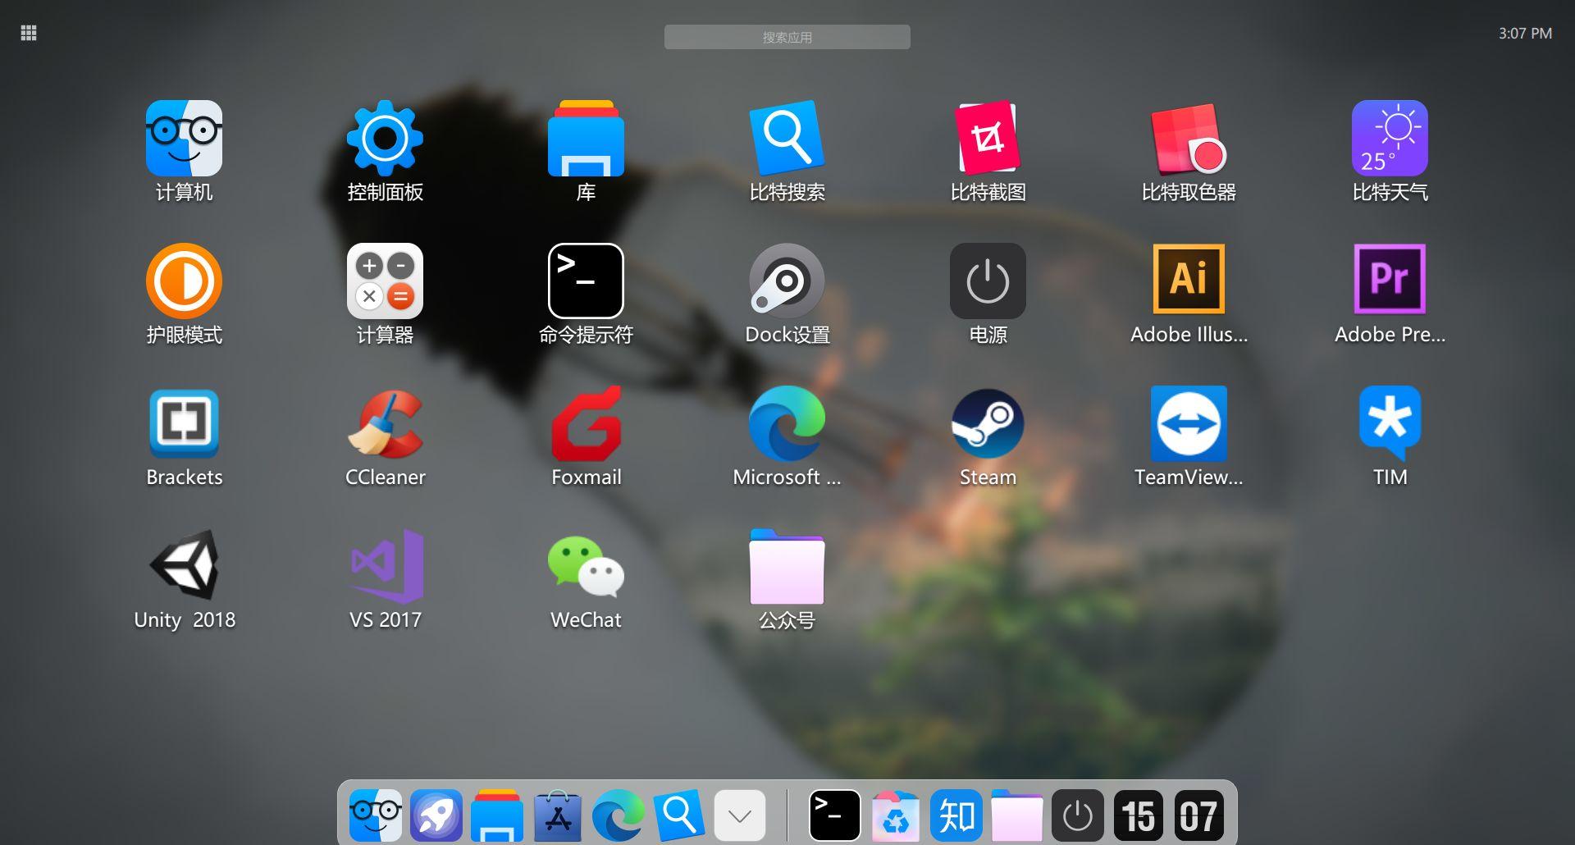1575x845 pixels.
Task: Open Steam from the app grid
Action: [x=988, y=422]
